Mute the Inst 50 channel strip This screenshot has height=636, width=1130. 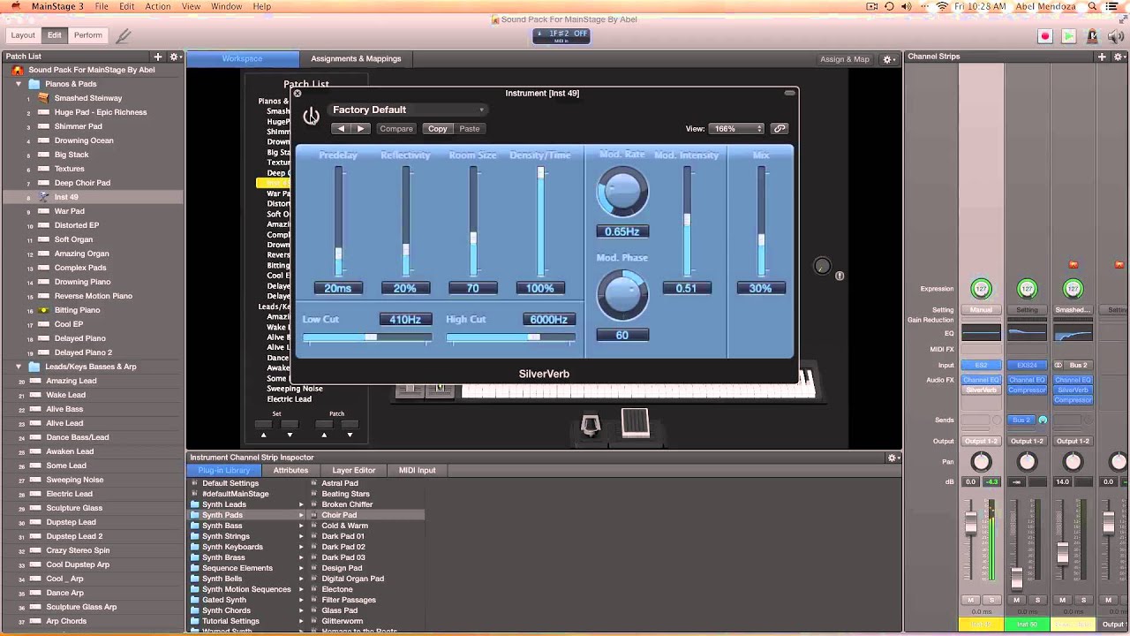tap(1017, 601)
